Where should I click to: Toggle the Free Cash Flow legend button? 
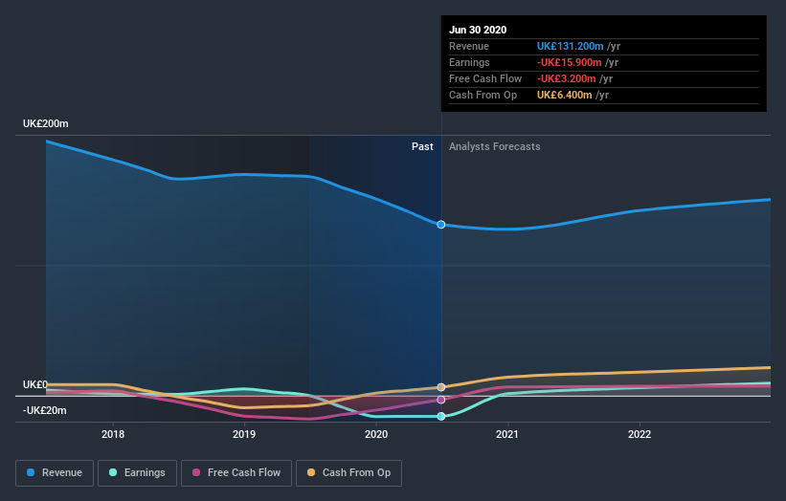pos(236,473)
